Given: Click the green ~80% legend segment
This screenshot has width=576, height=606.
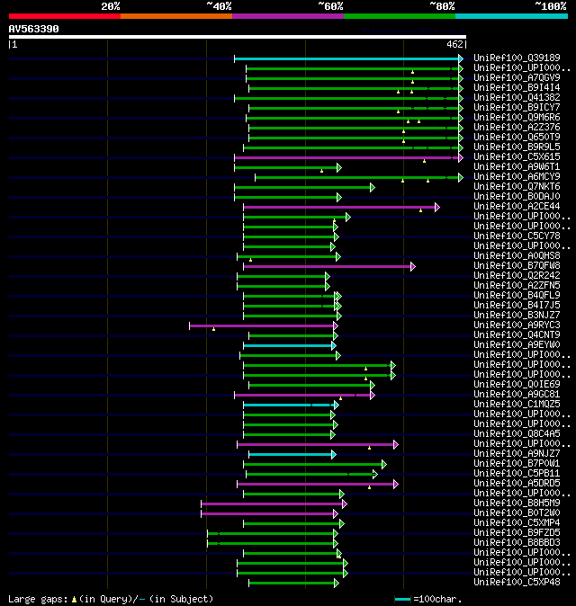Looking at the screenshot, I should pos(400,16).
